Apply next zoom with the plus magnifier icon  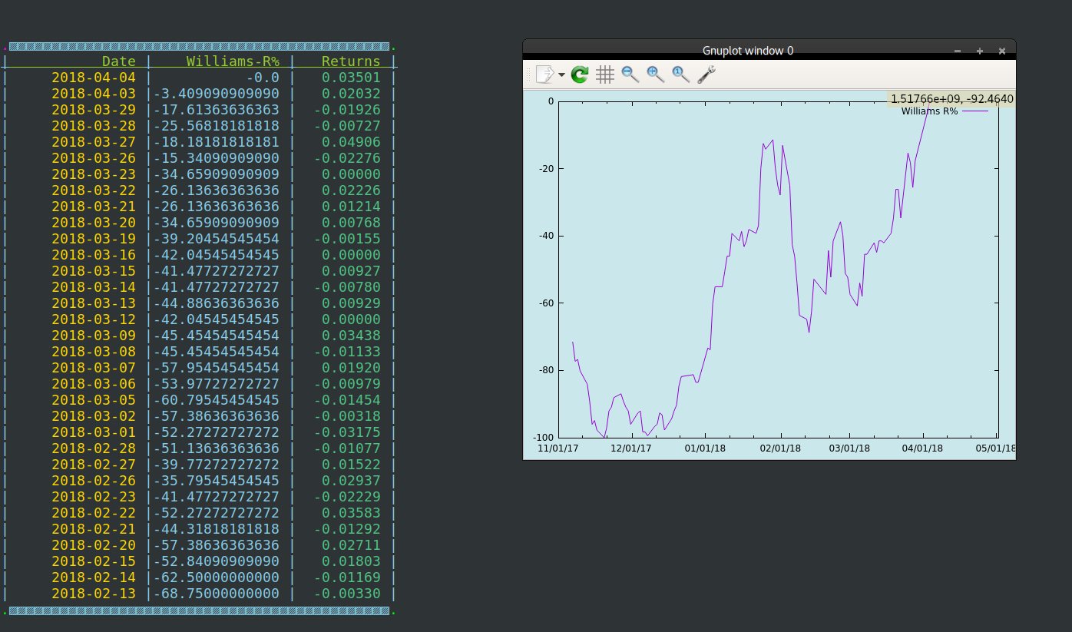[655, 74]
